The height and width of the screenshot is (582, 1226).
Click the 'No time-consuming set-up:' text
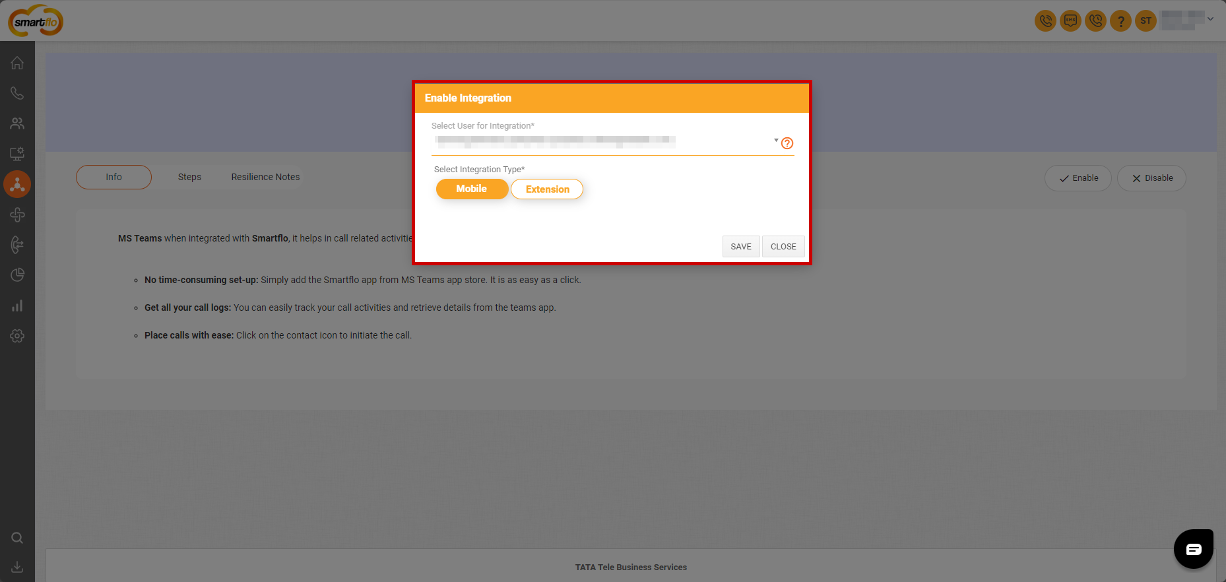coord(201,280)
